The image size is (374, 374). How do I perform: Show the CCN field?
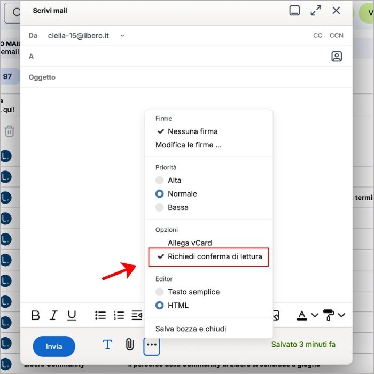(x=337, y=36)
